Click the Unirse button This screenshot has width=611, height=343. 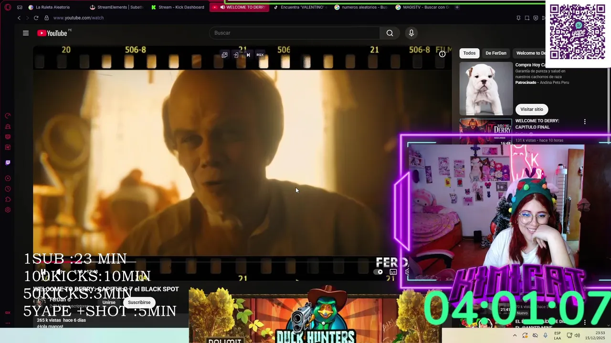[x=109, y=303]
